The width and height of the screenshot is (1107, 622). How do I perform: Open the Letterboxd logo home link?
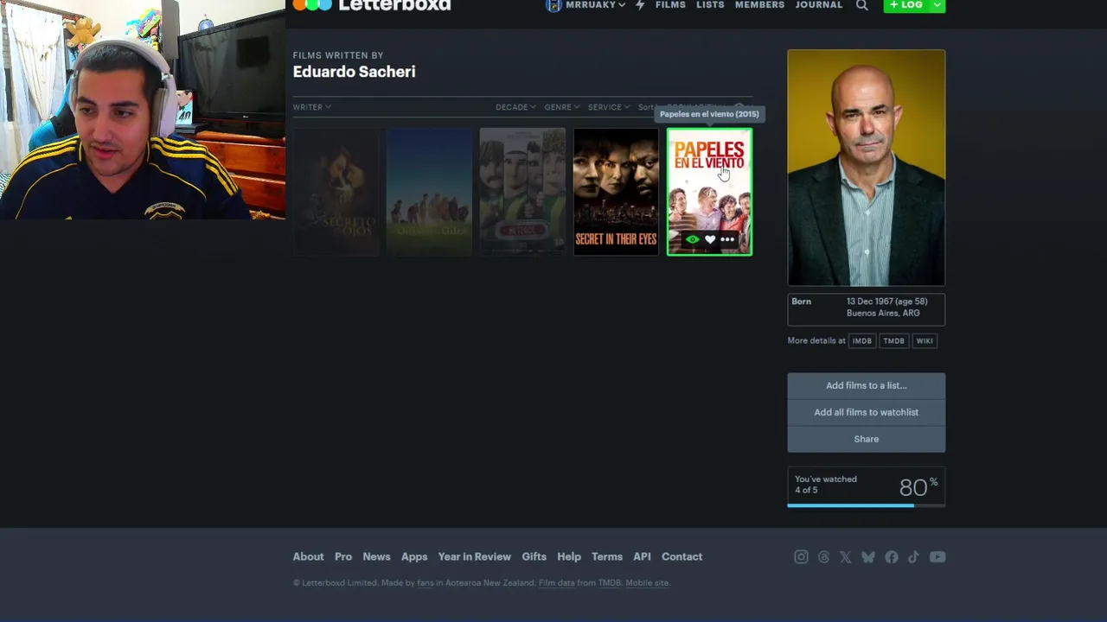coord(372,5)
